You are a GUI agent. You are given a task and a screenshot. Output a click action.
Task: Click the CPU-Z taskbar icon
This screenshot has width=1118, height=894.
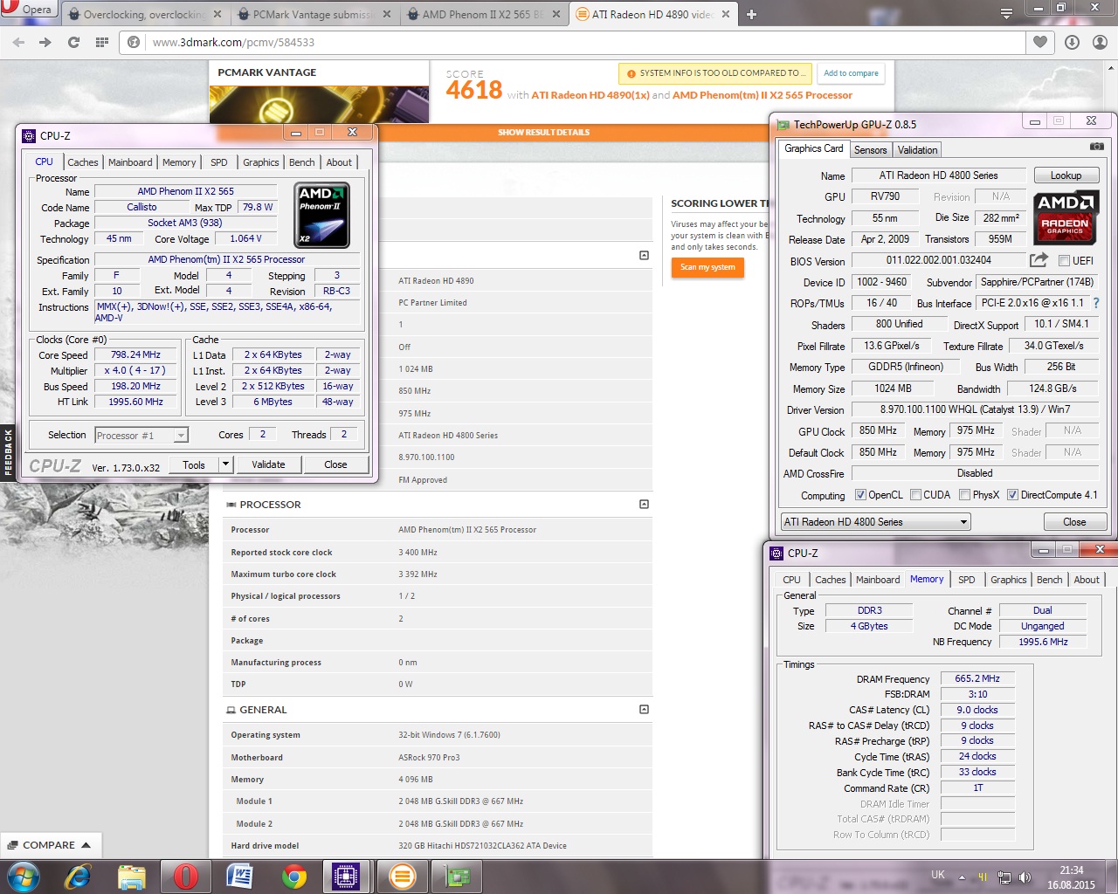pos(346,876)
